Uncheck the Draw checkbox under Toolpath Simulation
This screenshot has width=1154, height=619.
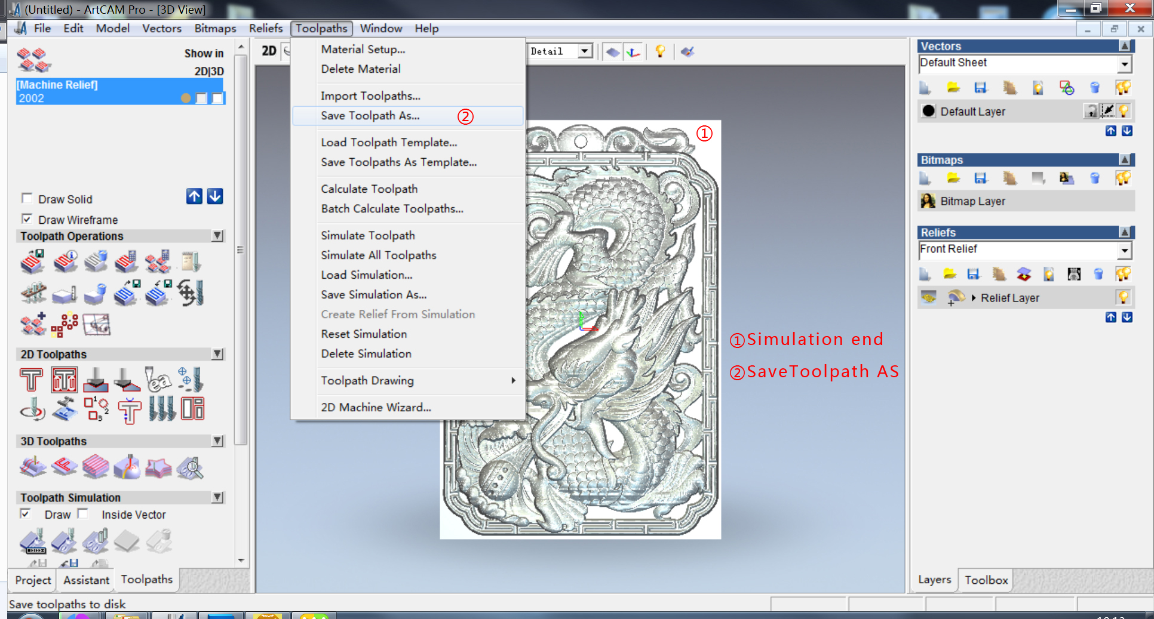(x=26, y=513)
